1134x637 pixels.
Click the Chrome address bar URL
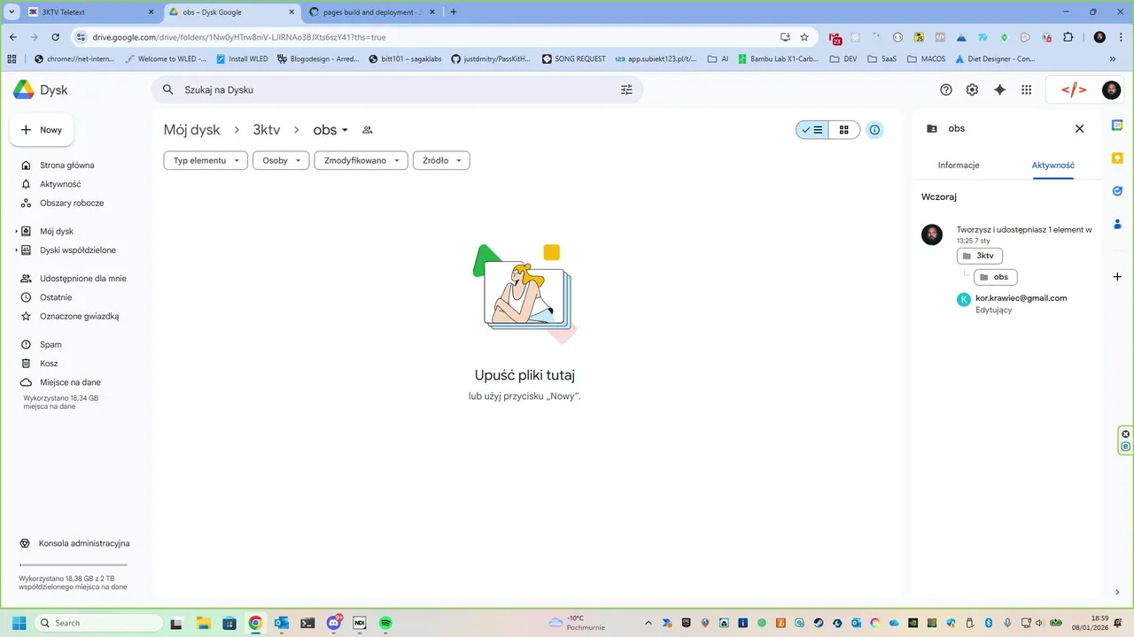(239, 37)
